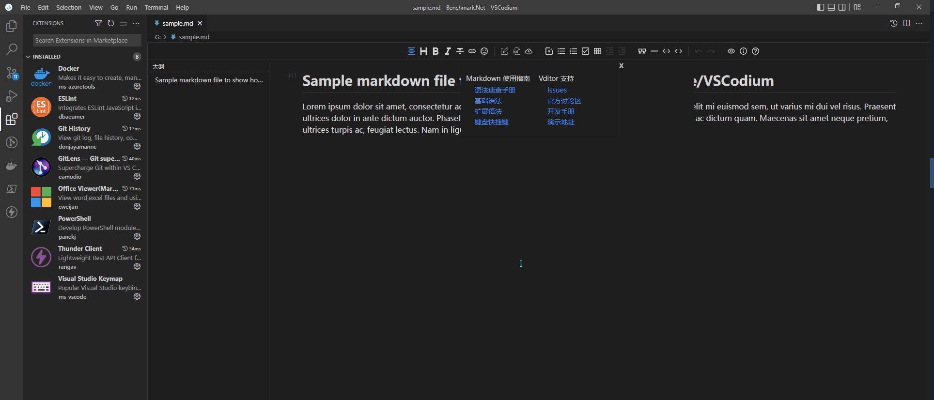Open the 官方讨论区 link
The width and height of the screenshot is (934, 400).
[x=564, y=101]
